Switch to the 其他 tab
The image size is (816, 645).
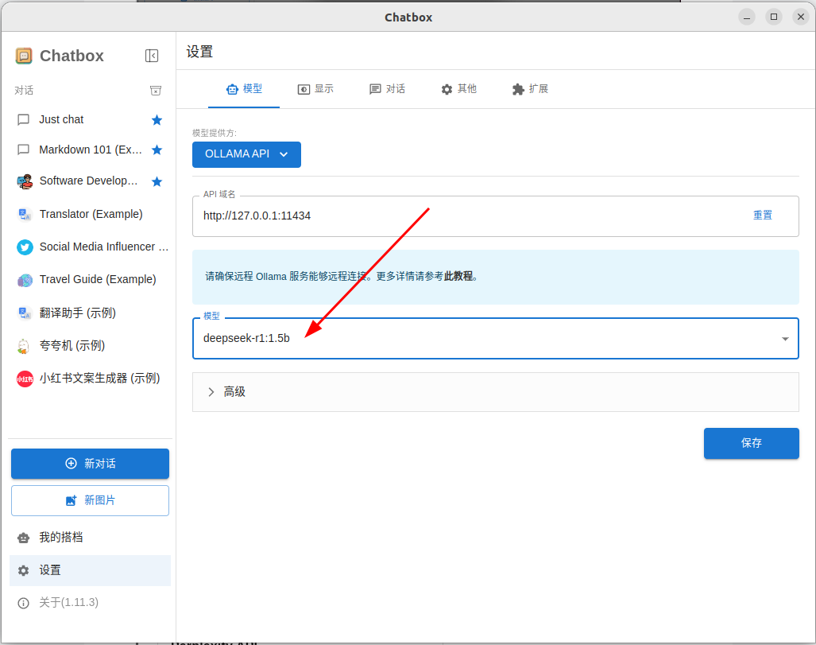click(x=458, y=89)
